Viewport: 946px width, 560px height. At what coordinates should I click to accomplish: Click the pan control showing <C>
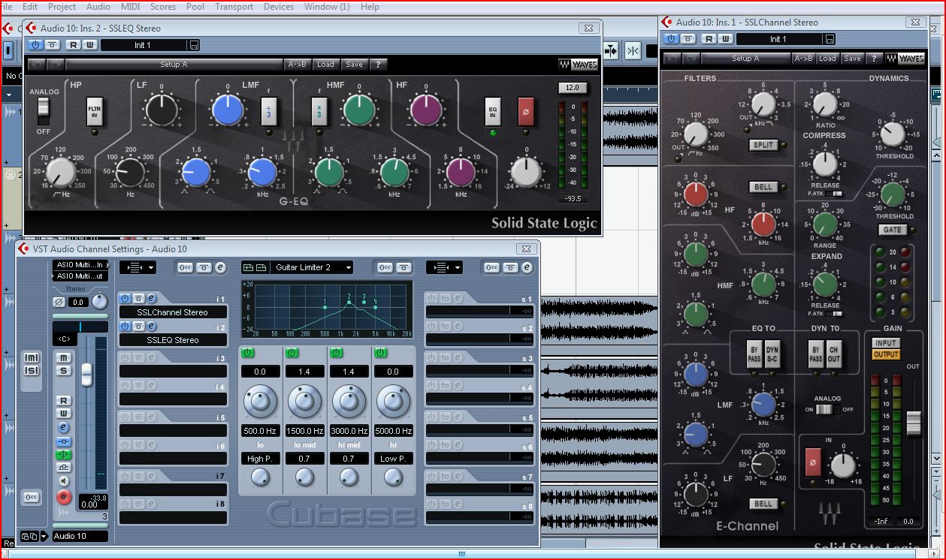coord(64,339)
